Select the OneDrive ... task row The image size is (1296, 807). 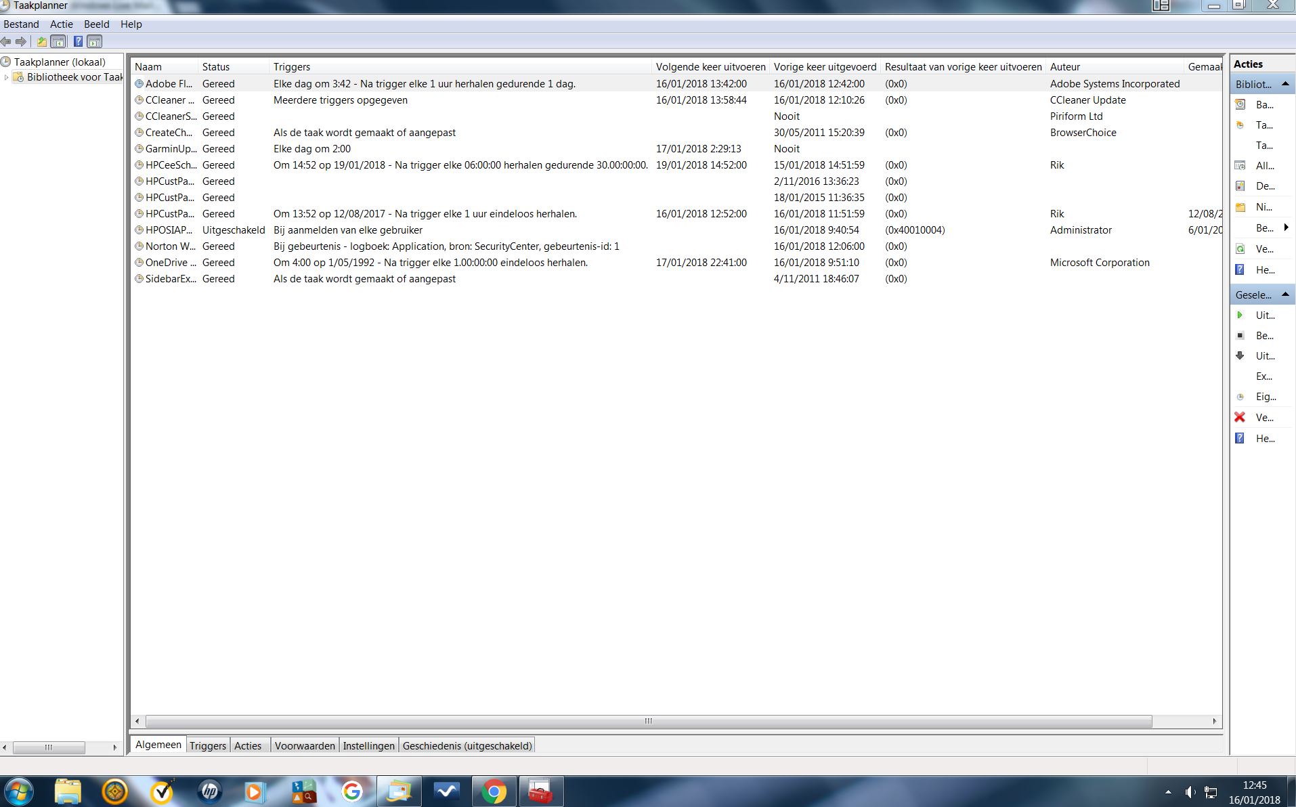click(x=676, y=263)
